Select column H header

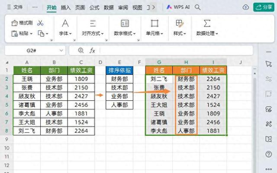pyautogui.click(x=186, y=62)
